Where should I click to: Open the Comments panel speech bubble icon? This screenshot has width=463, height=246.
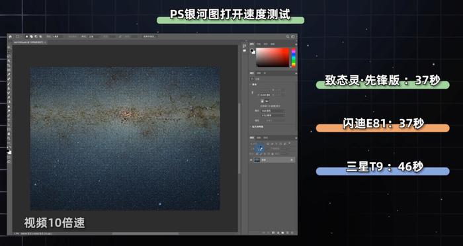pos(244,51)
